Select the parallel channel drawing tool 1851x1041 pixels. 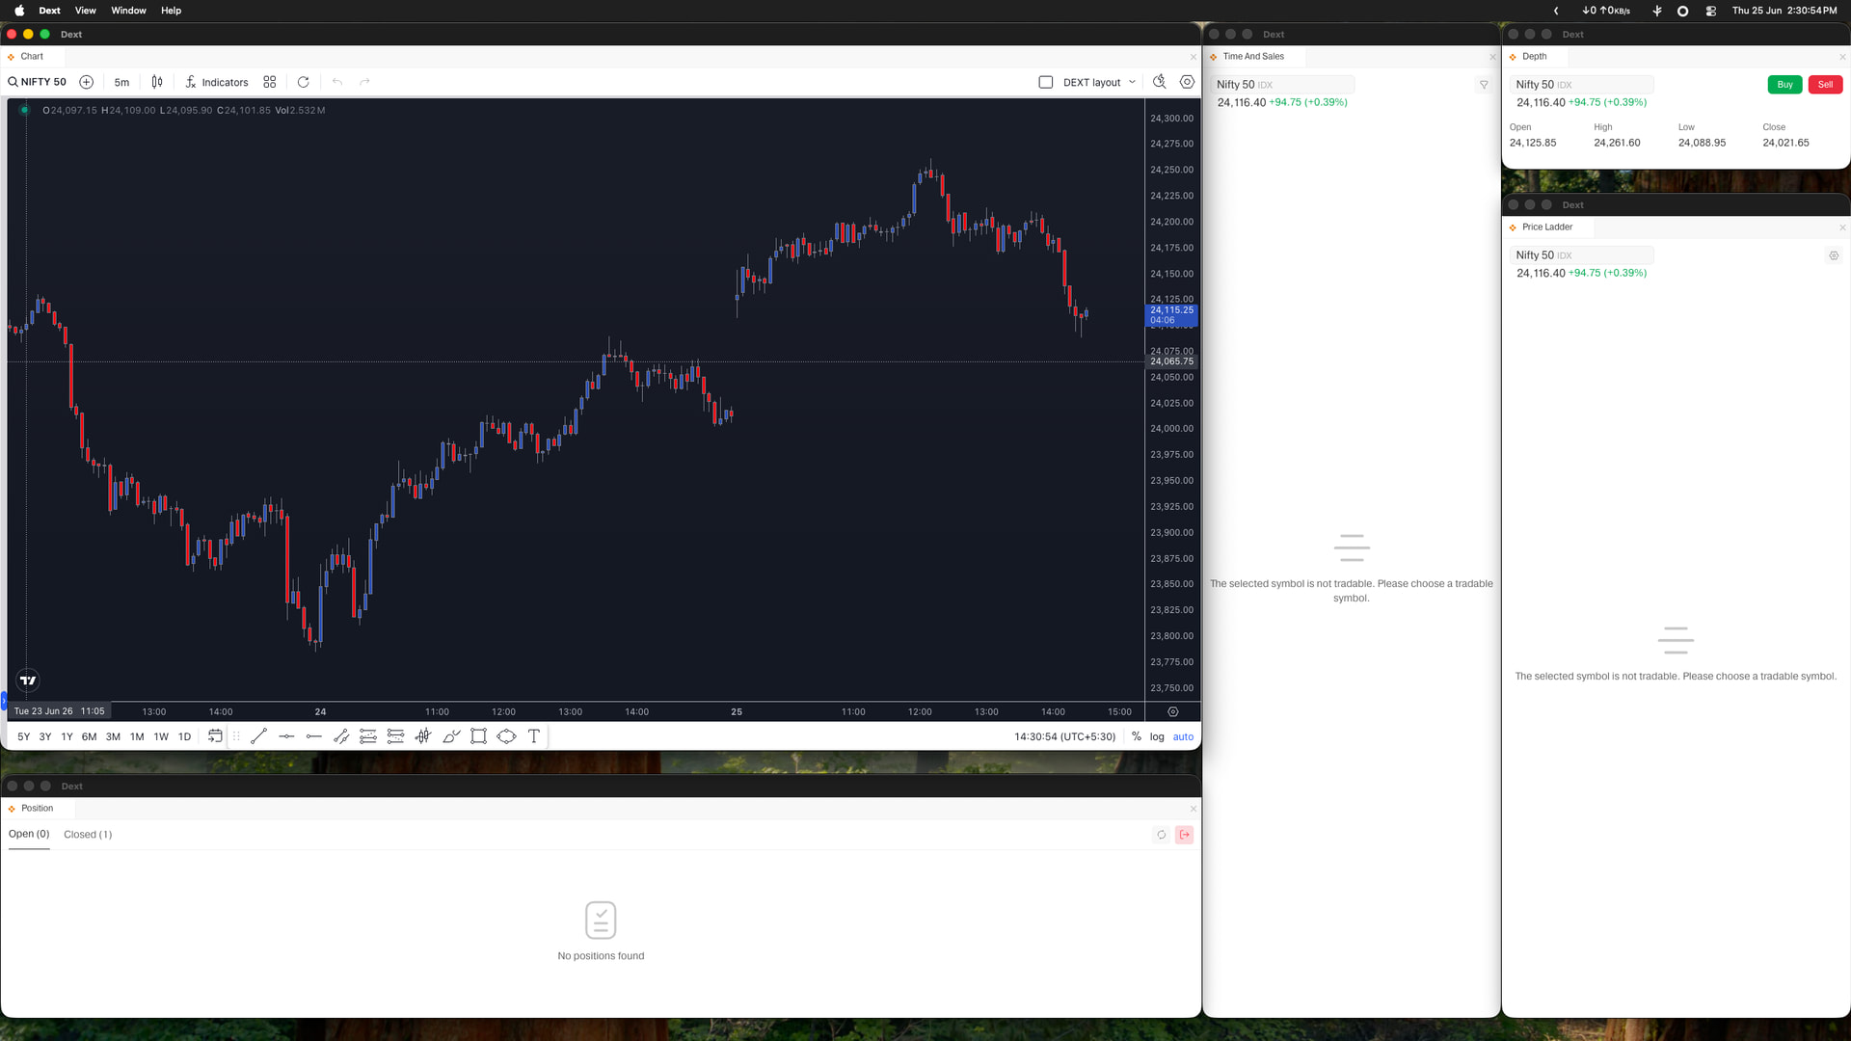tap(341, 736)
